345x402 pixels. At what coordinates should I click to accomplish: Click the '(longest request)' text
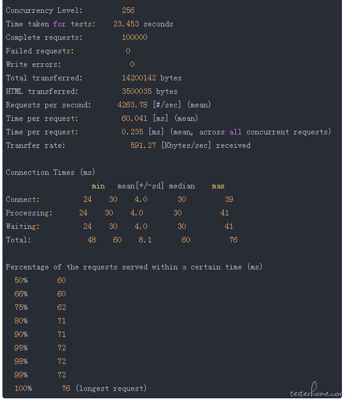pos(111,388)
